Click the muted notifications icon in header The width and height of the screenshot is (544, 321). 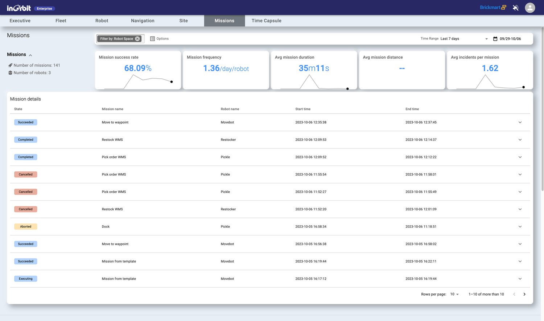[x=515, y=8]
